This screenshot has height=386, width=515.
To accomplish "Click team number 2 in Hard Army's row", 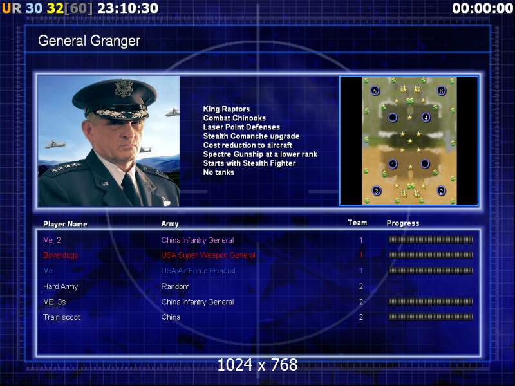I will (x=361, y=286).
